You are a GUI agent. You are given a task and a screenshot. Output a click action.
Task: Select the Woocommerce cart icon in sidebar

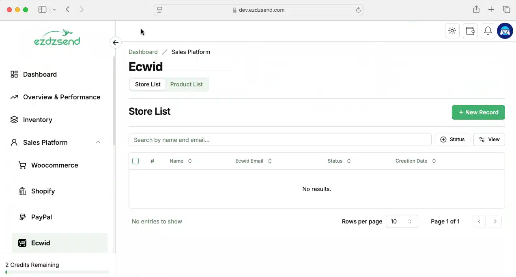tap(22, 165)
